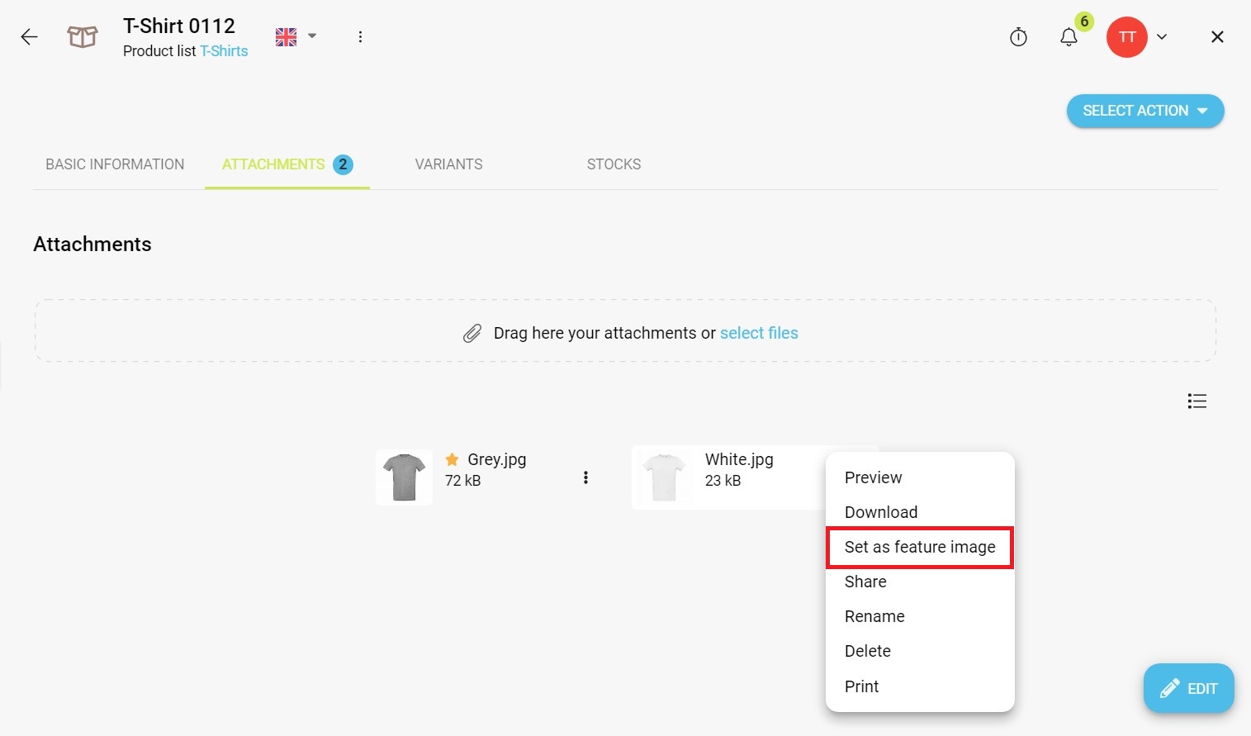Click the product box icon
1251x736 pixels.
83,36
